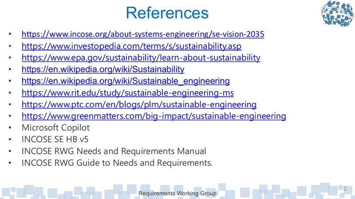The image size is (355, 199).
Task: Open the ptc.com plm blog link
Action: (x=139, y=105)
